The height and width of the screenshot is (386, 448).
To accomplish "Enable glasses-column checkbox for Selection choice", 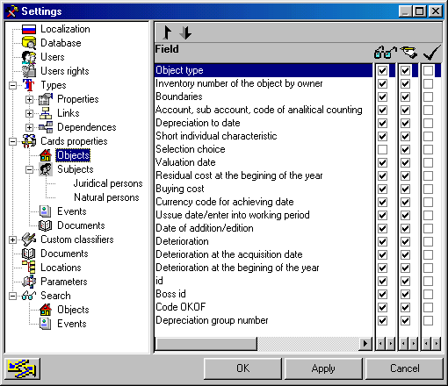I will [x=382, y=149].
